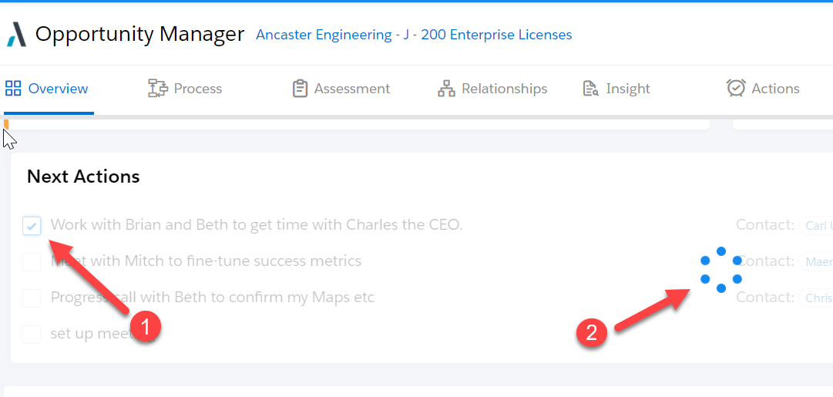
Task: Click the Altify logo icon
Action: 17,35
